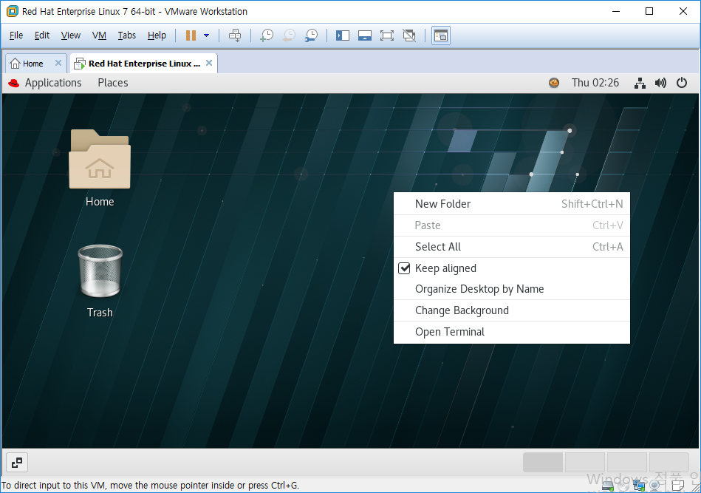This screenshot has width=701, height=493.
Task: Click the volume speaker icon in top bar
Action: 660,83
